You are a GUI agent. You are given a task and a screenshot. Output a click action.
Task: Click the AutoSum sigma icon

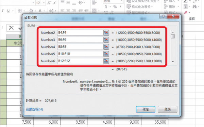186,1
